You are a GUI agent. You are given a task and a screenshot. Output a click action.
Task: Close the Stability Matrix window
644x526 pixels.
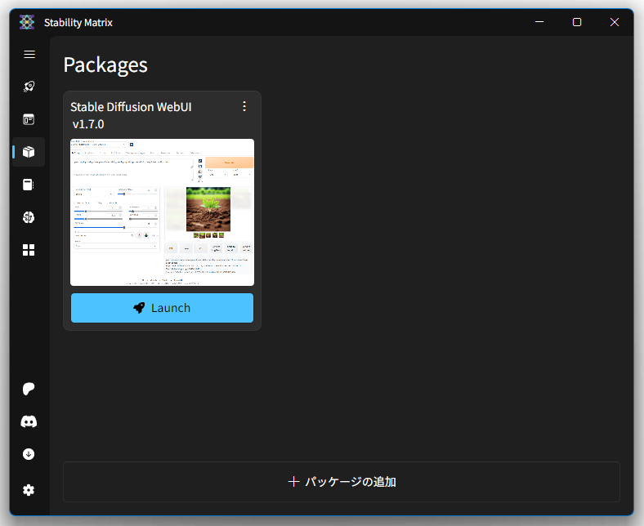point(615,22)
